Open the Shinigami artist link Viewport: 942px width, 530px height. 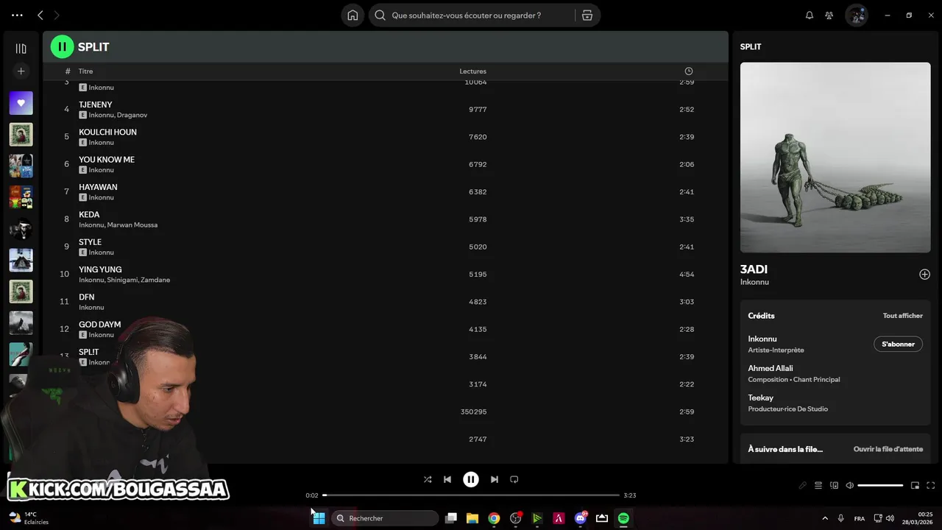point(121,280)
